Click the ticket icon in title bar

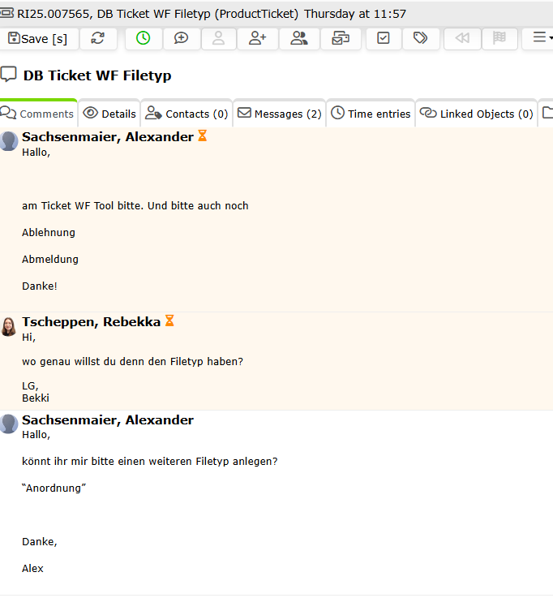click(x=6, y=14)
